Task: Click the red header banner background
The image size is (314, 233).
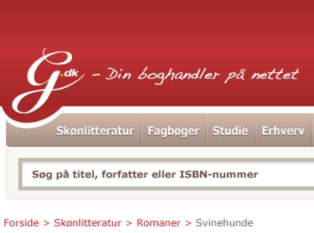Action: [180, 30]
